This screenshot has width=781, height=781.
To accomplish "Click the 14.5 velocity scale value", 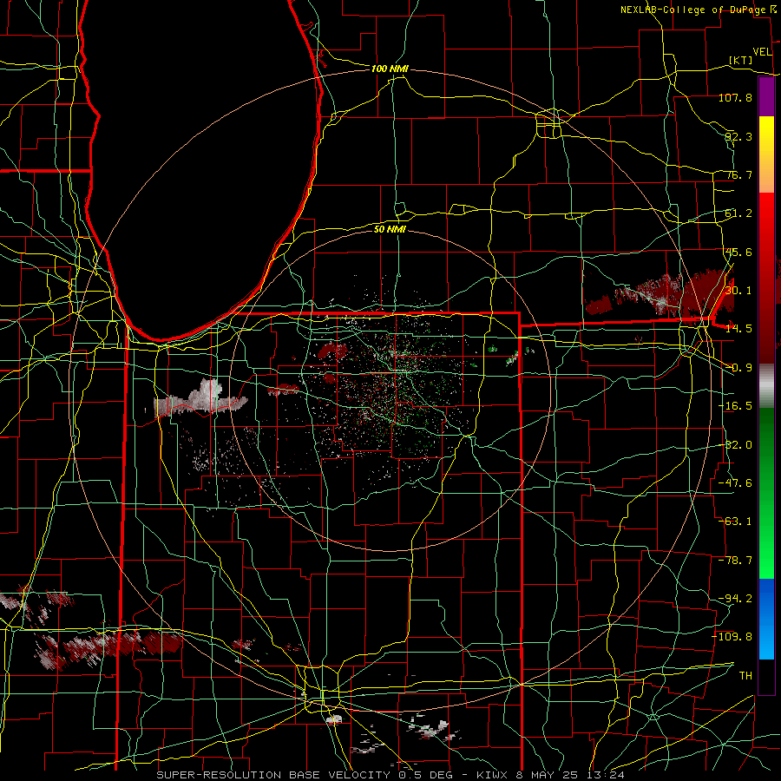I will 738,329.
